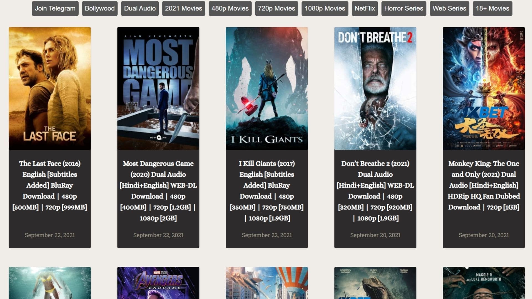532x299 pixels.
Task: Open the hot air balloon movie poster
Action: (x=267, y=283)
